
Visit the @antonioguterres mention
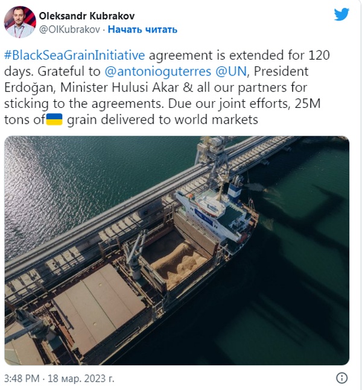pyautogui.click(x=158, y=71)
